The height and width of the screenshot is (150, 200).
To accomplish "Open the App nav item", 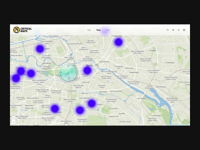I will pos(89,30).
